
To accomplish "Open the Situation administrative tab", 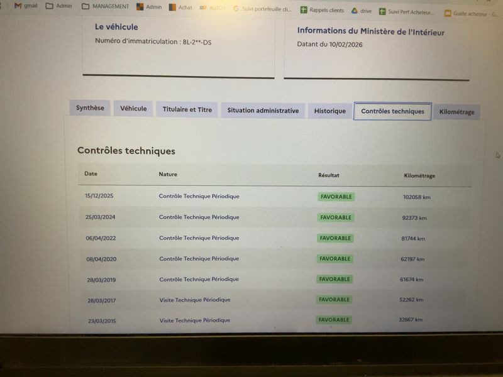I will click(x=263, y=111).
